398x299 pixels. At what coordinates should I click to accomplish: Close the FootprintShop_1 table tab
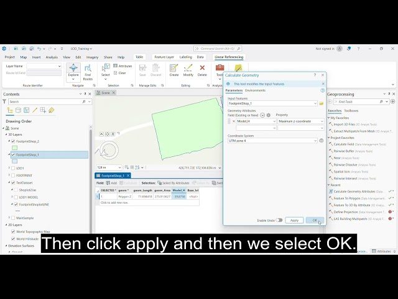(x=128, y=176)
